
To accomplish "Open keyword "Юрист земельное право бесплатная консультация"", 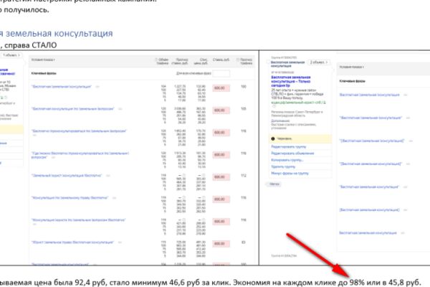I will pos(72,243).
